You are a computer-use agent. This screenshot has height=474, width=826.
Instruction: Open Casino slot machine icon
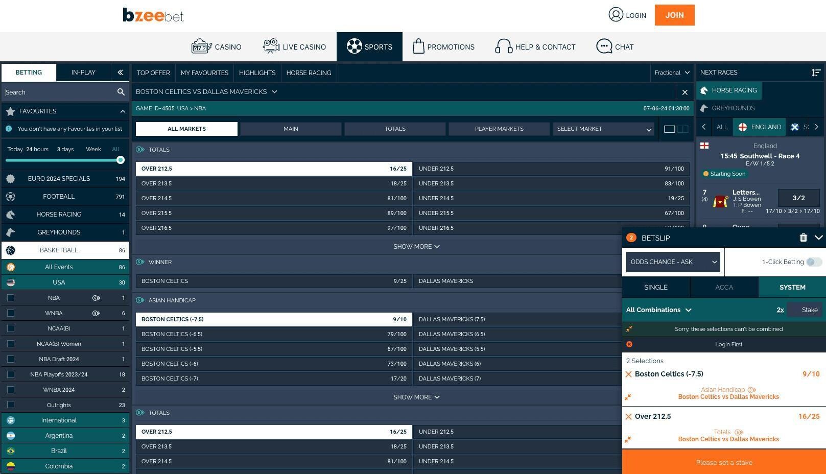tap(201, 46)
